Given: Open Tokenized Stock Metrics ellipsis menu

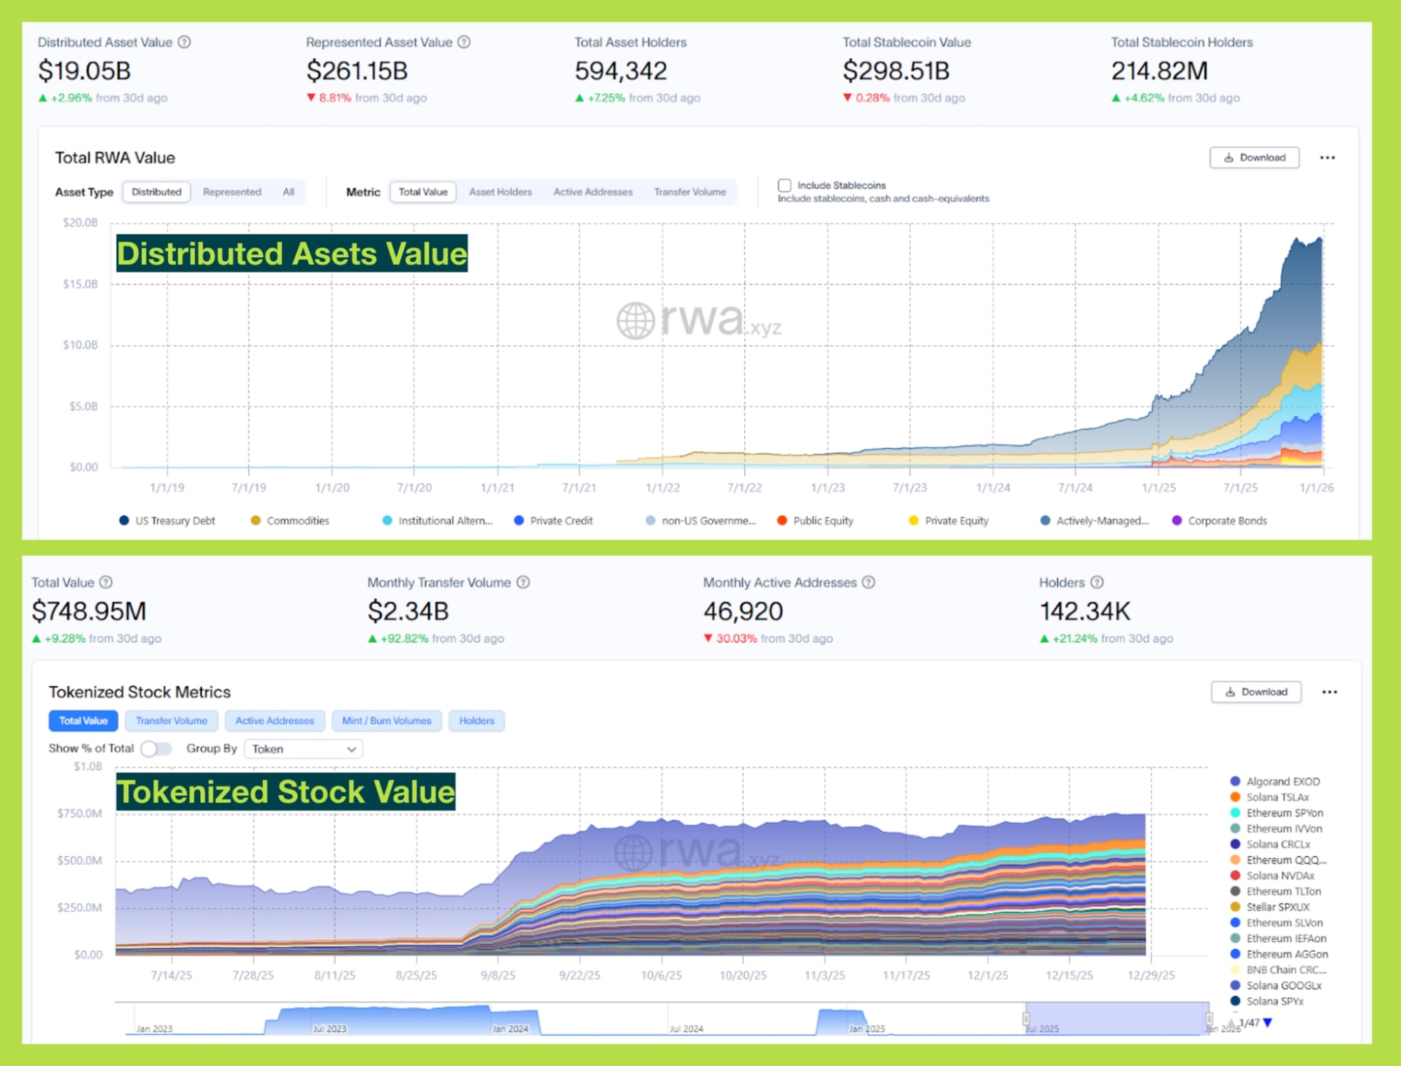Looking at the screenshot, I should click(1329, 692).
